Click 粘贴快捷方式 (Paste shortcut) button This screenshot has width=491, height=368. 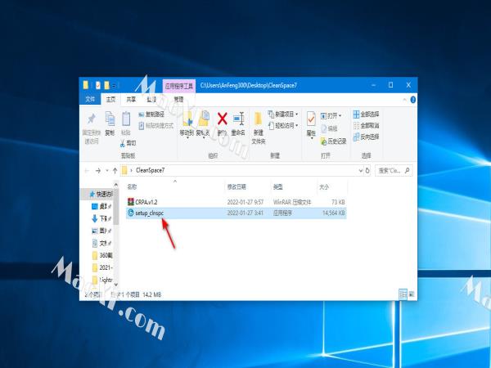[155, 125]
